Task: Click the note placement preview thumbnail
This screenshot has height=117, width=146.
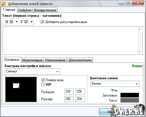Action: (21, 89)
